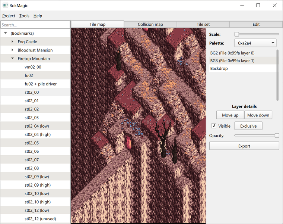Click the Scale slider handle

click(236, 34)
